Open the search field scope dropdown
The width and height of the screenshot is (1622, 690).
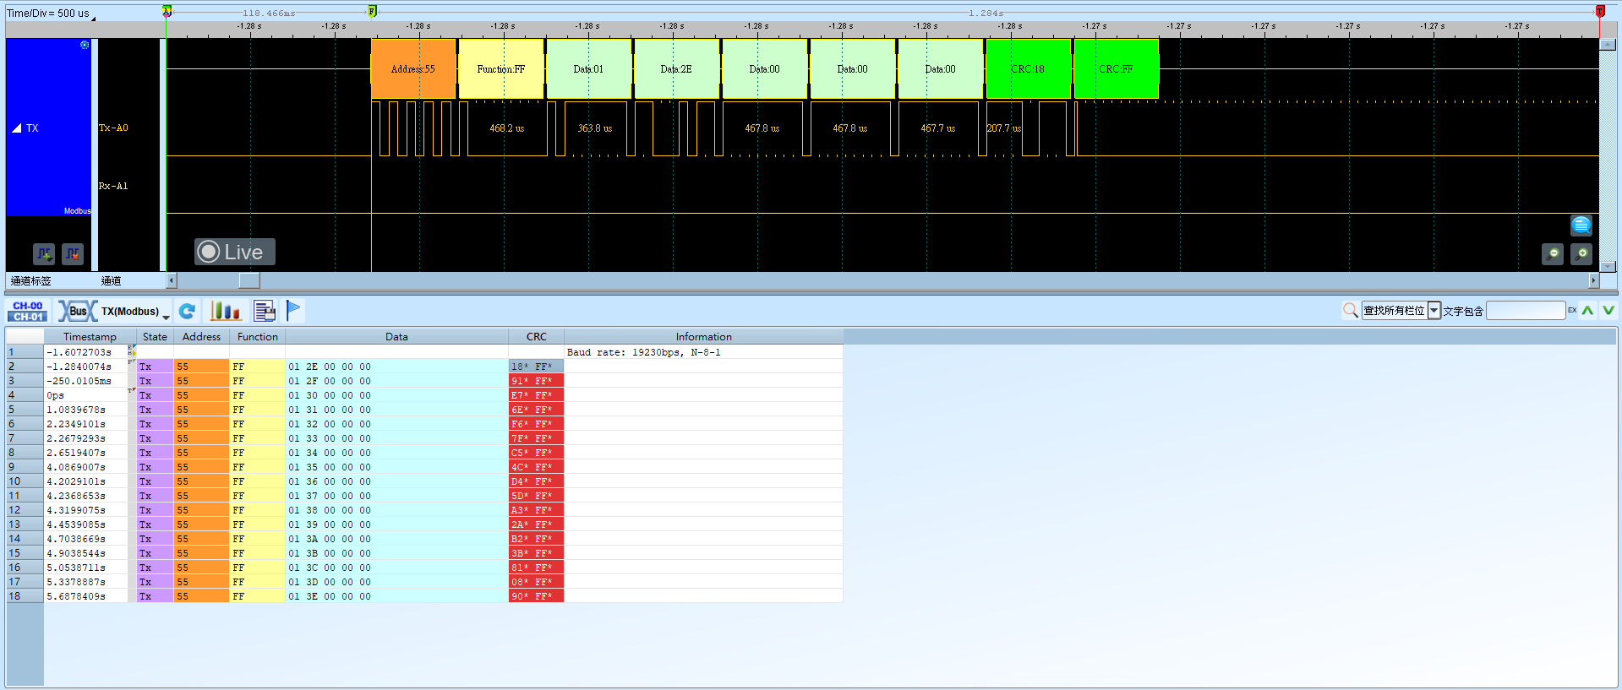pos(1434,311)
